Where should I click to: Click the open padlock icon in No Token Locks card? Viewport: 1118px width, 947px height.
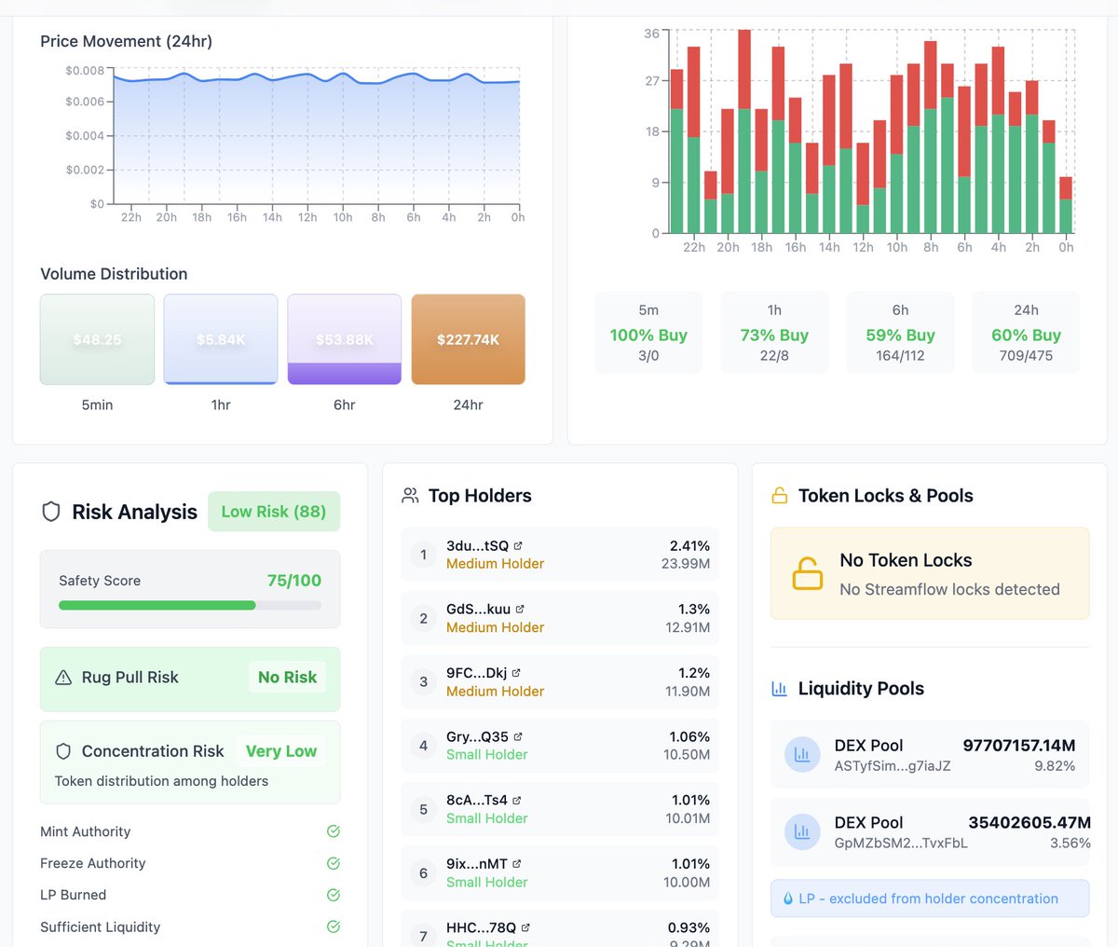coord(807,573)
